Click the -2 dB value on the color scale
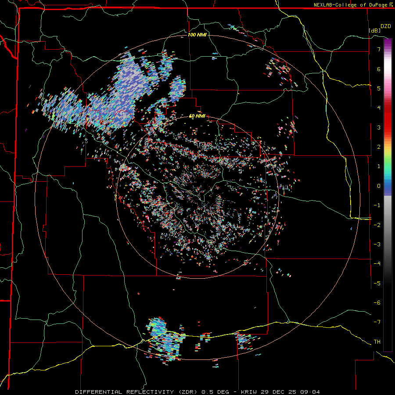 pos(377,225)
